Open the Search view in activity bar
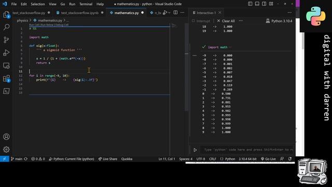332x187 pixels. (x=6, y=27)
